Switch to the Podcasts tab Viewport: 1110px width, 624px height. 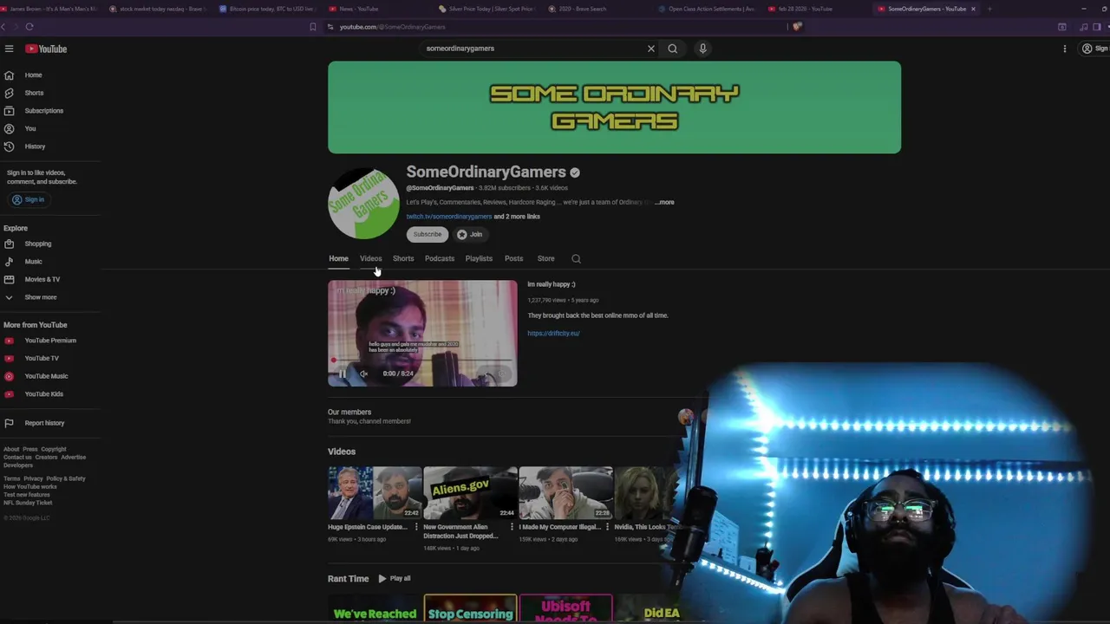point(440,258)
